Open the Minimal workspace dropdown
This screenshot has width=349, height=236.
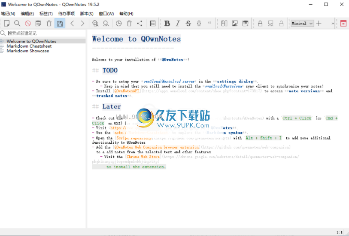point(302,23)
